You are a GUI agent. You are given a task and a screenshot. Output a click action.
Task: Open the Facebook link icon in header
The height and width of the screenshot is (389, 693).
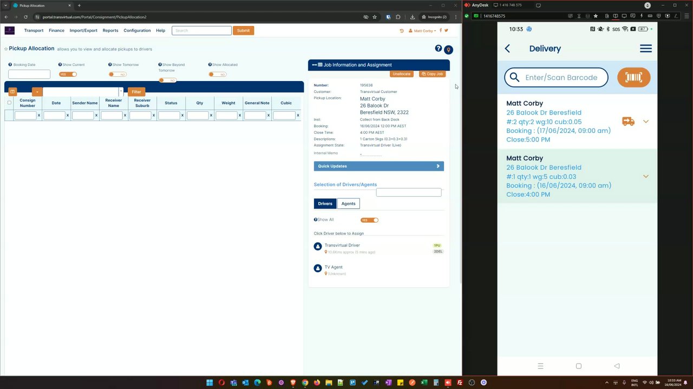pyautogui.click(x=441, y=30)
